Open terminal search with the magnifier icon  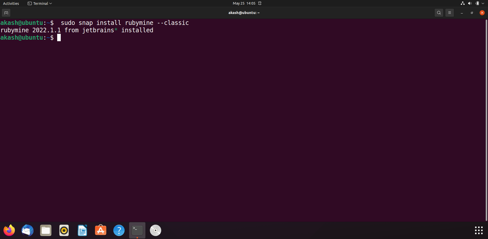(439, 13)
